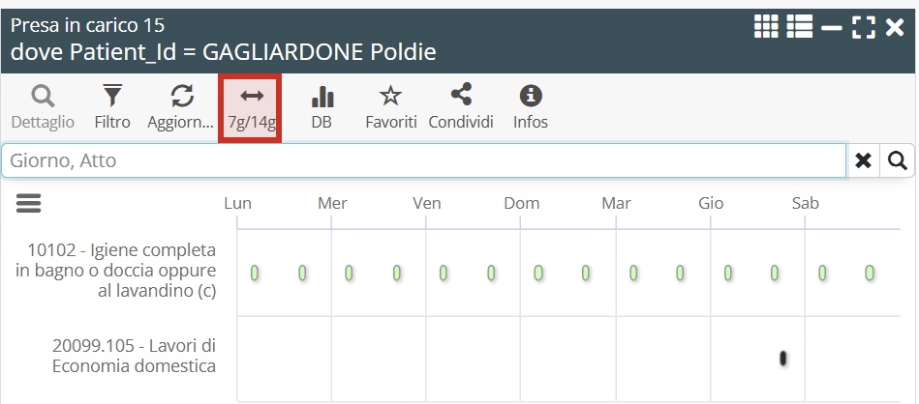Viewport: 919px width, 404px height.
Task: Click the first green 0 under Lun
Action: click(255, 274)
